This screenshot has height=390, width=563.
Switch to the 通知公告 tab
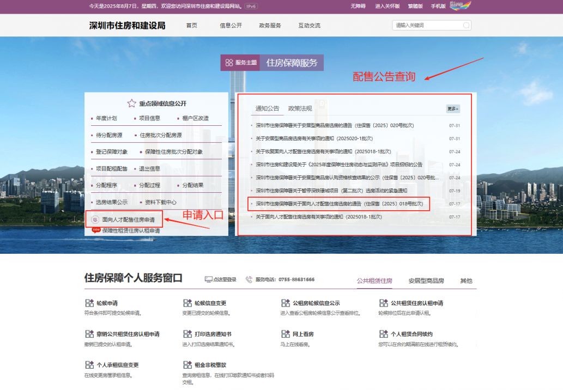267,108
